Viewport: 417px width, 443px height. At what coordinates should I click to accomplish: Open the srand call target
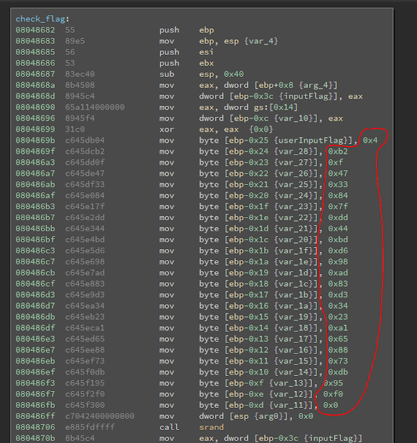click(212, 427)
